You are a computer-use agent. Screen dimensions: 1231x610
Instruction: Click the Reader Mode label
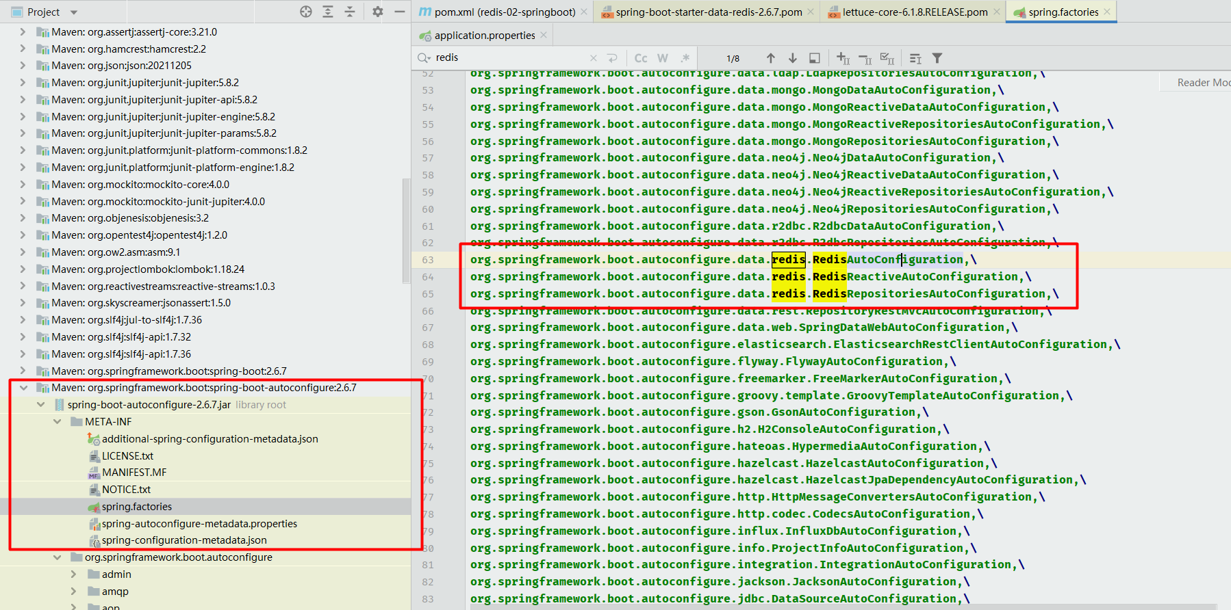tap(1202, 83)
